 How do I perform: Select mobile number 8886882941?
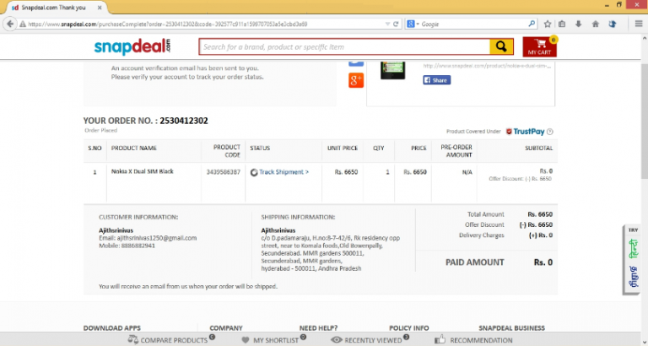(138, 246)
